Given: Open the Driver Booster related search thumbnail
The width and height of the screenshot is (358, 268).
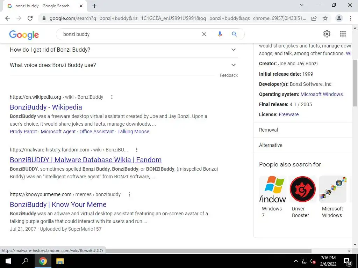Looking at the screenshot, I should point(303,189).
